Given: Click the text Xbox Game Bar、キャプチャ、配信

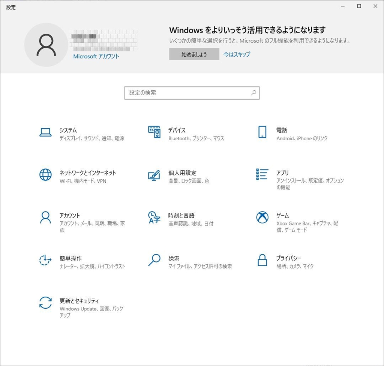Looking at the screenshot, I should pyautogui.click(x=307, y=226).
